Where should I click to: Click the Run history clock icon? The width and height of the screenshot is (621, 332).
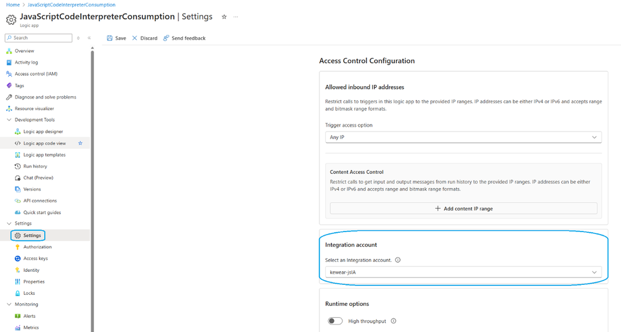17,166
